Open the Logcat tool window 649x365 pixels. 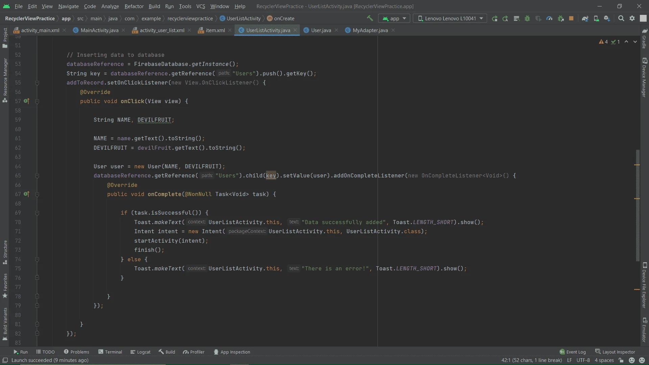(140, 352)
